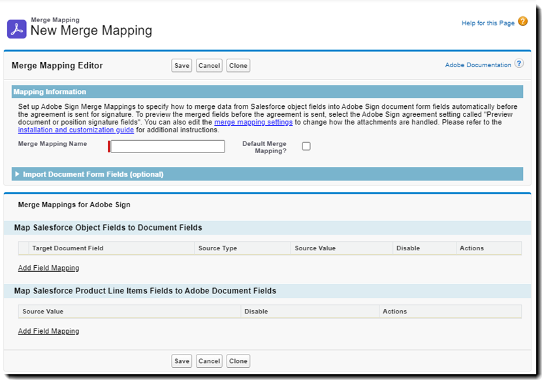542x380 pixels.
Task: Click the Adobe Documentation question mark icon
Action: click(519, 64)
